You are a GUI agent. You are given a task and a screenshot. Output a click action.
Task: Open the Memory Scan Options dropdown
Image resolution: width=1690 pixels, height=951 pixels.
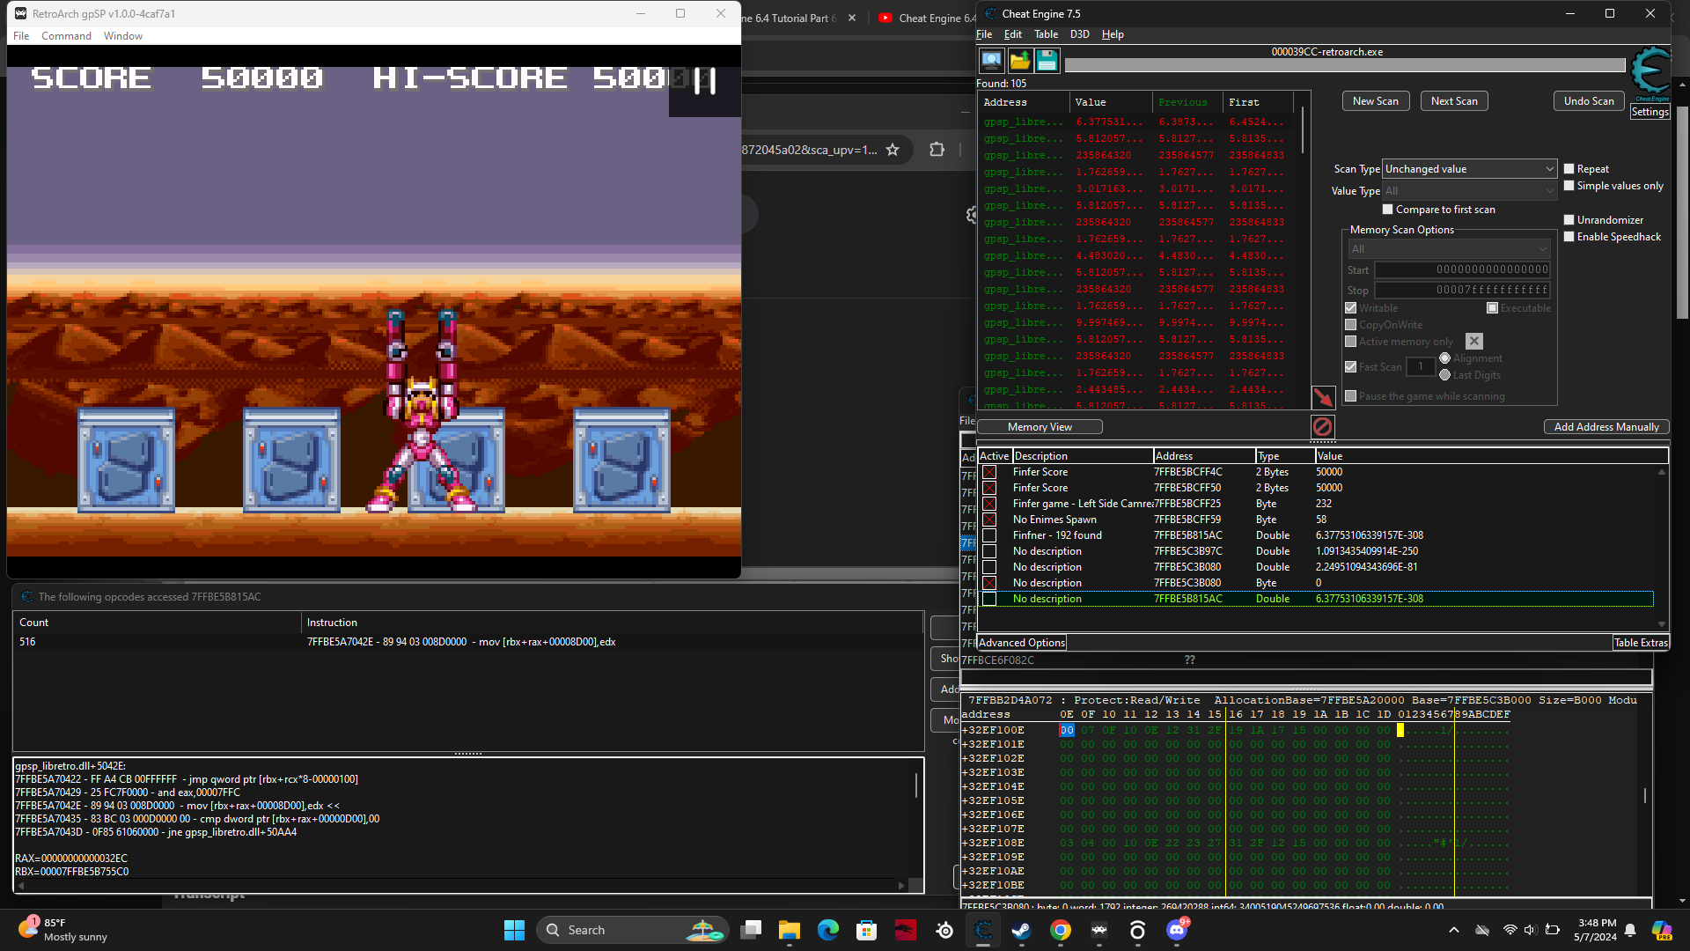(x=1542, y=248)
